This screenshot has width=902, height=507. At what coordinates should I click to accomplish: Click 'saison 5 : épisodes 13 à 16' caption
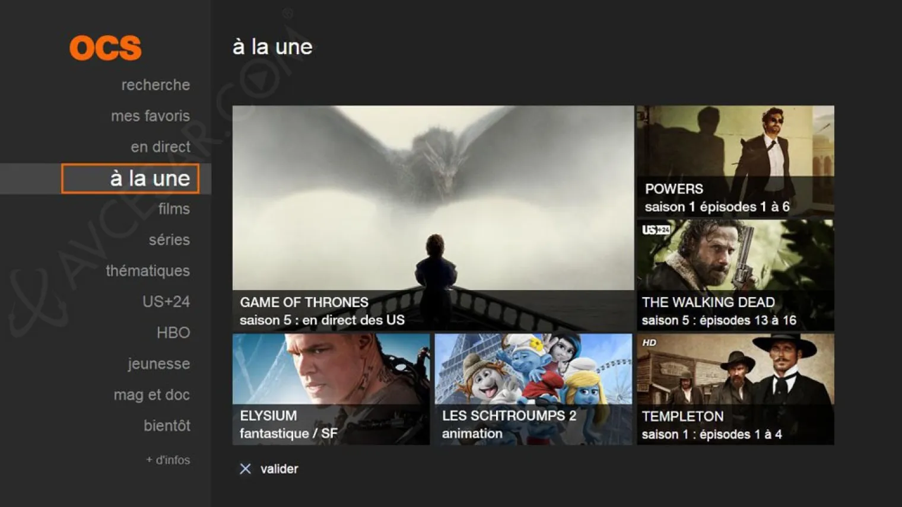[719, 320]
